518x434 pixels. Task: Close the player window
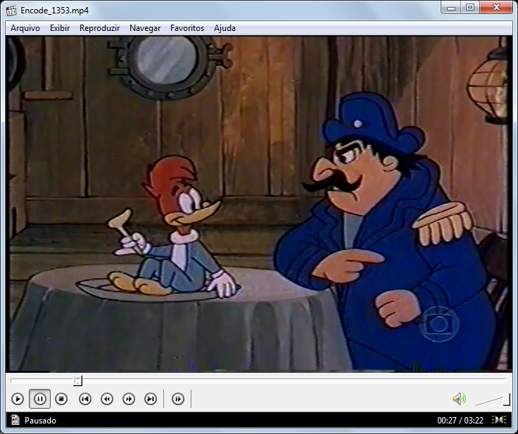click(496, 8)
